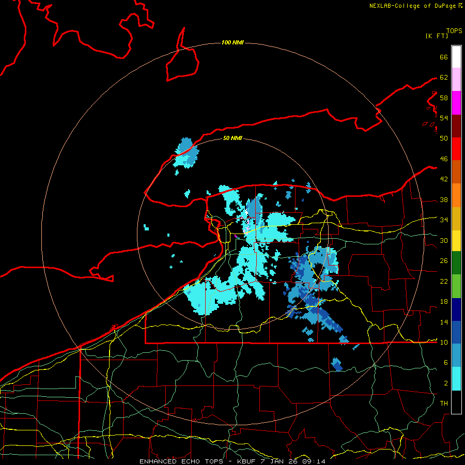Click the legend value 2
The image size is (465, 465).
point(446,383)
